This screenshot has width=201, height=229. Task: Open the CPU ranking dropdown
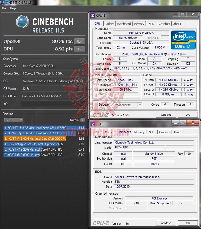tap(13, 120)
